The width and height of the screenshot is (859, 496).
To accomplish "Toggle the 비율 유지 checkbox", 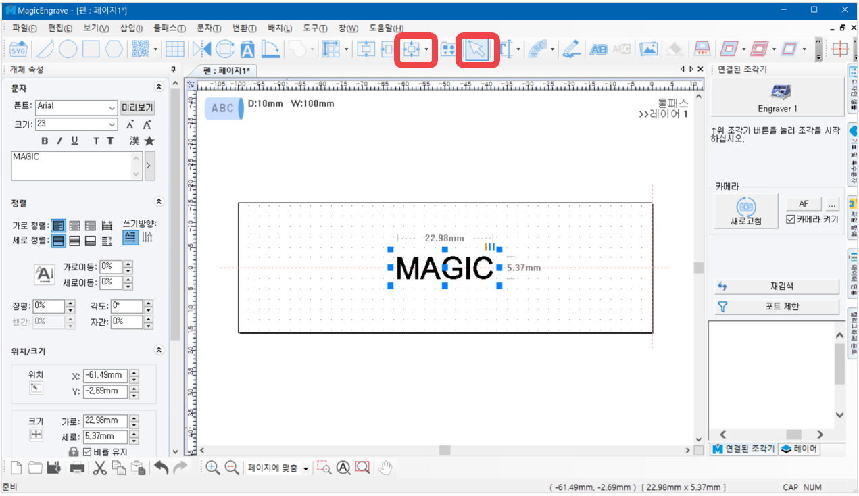I will point(87,451).
